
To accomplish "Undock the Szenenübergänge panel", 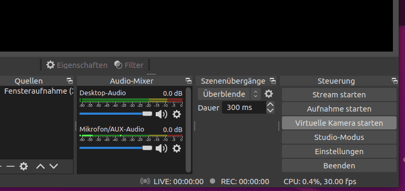I will coord(272,81).
